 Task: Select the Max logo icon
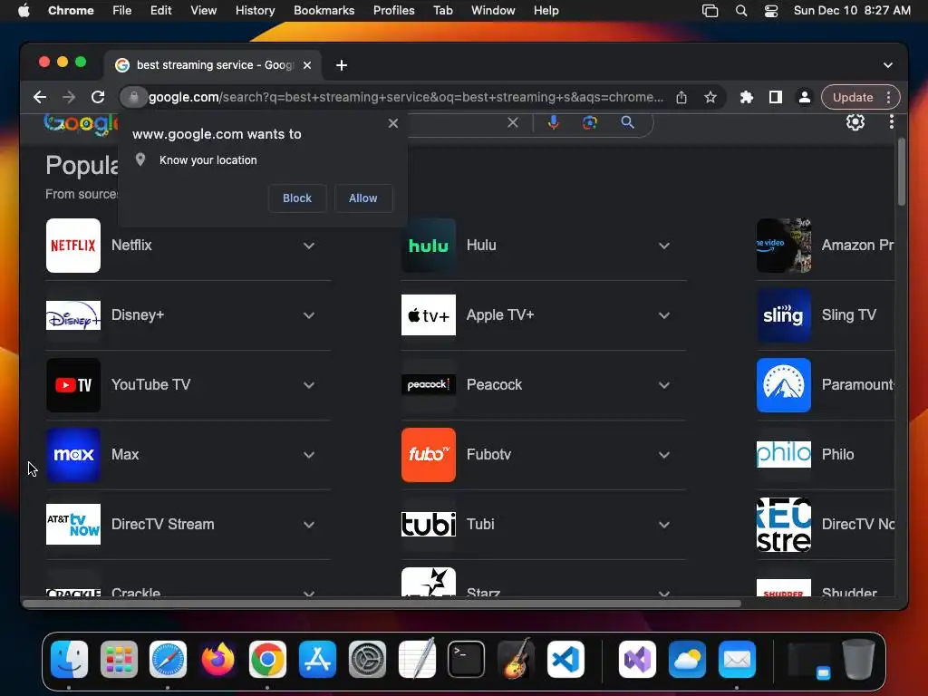pyautogui.click(x=73, y=455)
